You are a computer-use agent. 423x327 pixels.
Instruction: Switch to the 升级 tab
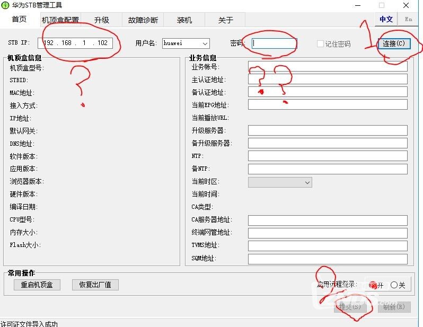coord(102,20)
